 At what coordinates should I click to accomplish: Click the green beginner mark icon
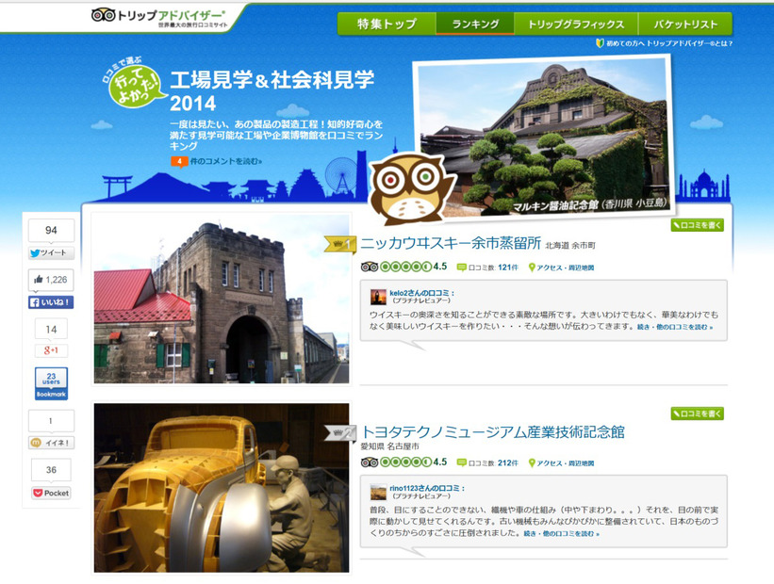click(601, 43)
